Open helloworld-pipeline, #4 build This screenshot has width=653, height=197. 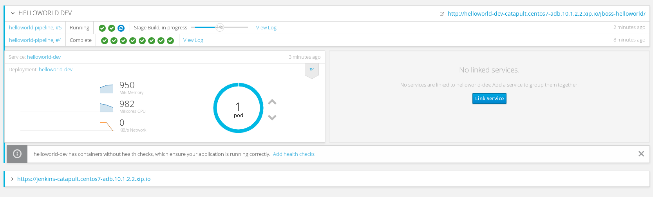(35, 40)
